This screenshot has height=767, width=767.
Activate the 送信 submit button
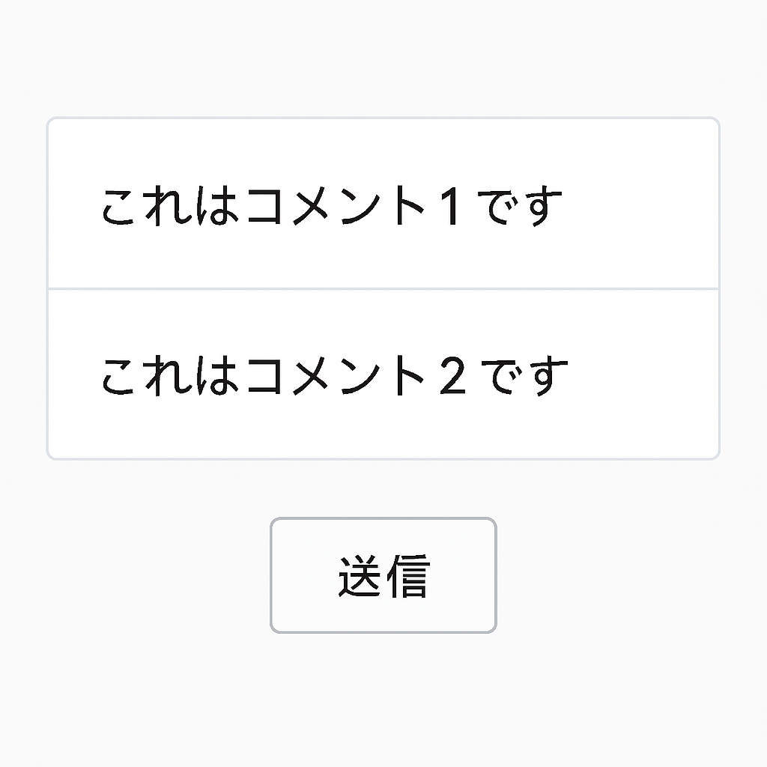pyautogui.click(x=383, y=575)
